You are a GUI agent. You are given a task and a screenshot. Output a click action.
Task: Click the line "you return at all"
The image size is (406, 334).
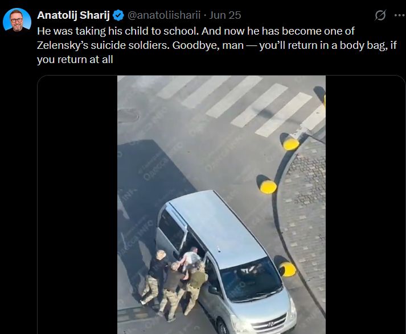coord(75,60)
